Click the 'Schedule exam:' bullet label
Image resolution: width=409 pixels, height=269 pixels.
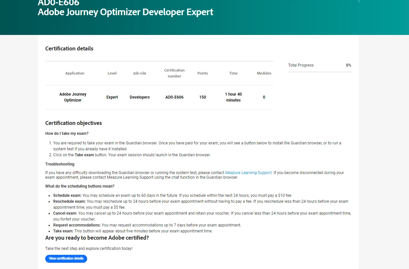click(67, 195)
